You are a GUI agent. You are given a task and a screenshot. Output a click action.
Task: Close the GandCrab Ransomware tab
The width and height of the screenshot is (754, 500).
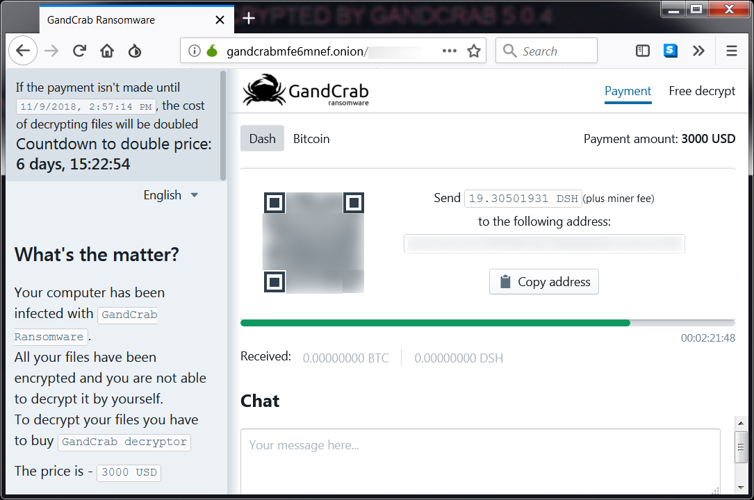(220, 19)
